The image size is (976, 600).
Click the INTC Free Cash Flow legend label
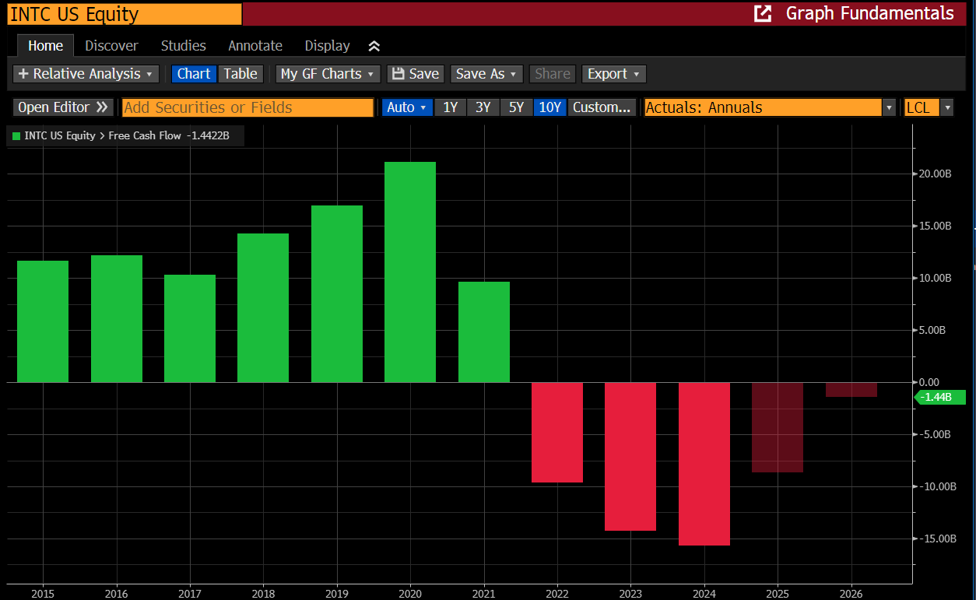pos(126,136)
